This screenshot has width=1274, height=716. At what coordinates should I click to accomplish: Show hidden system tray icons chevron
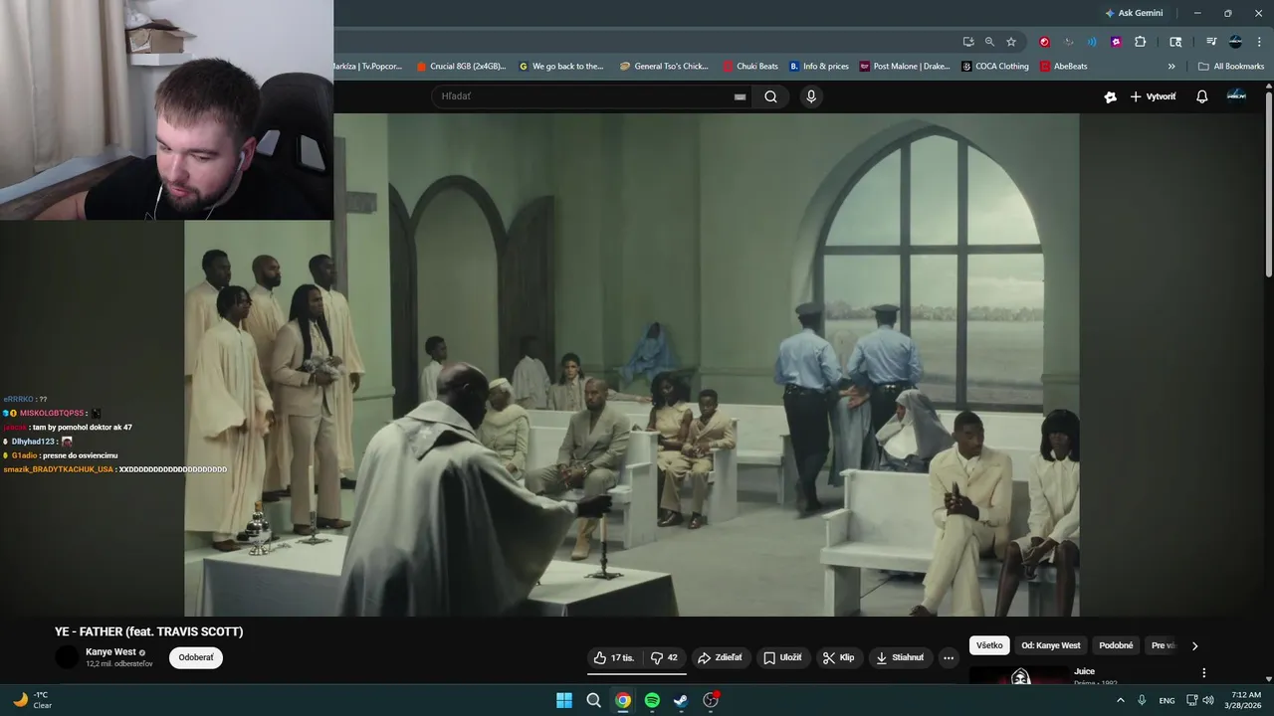[x=1120, y=700]
